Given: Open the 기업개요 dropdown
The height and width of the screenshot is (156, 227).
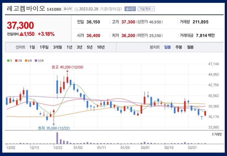Looking at the screenshot, I should click(146, 9).
